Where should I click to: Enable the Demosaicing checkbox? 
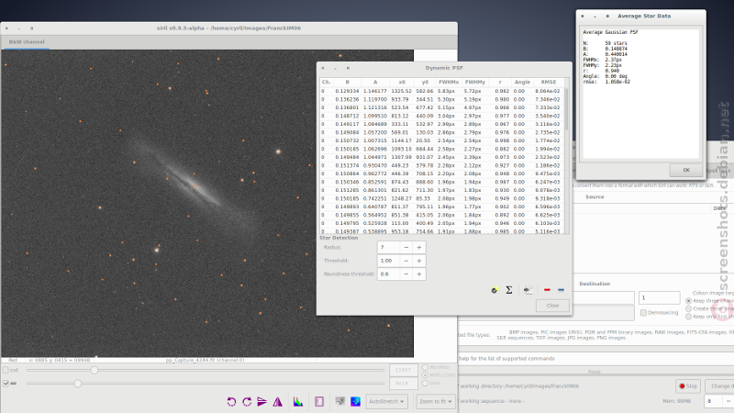[644, 312]
